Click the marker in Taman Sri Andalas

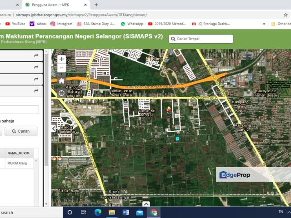[169, 109]
